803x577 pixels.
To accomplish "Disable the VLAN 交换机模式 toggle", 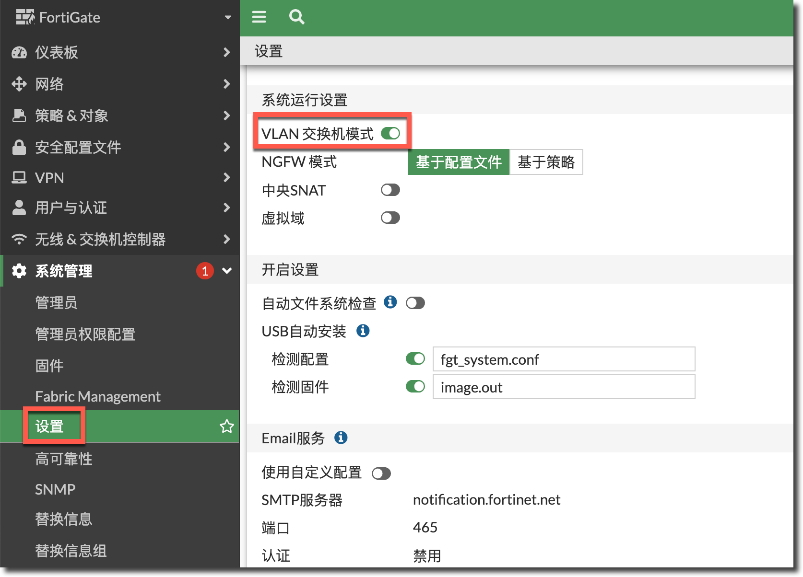I will coord(390,133).
